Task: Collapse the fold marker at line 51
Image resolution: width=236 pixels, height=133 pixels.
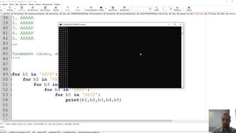Action: (x=11, y=85)
